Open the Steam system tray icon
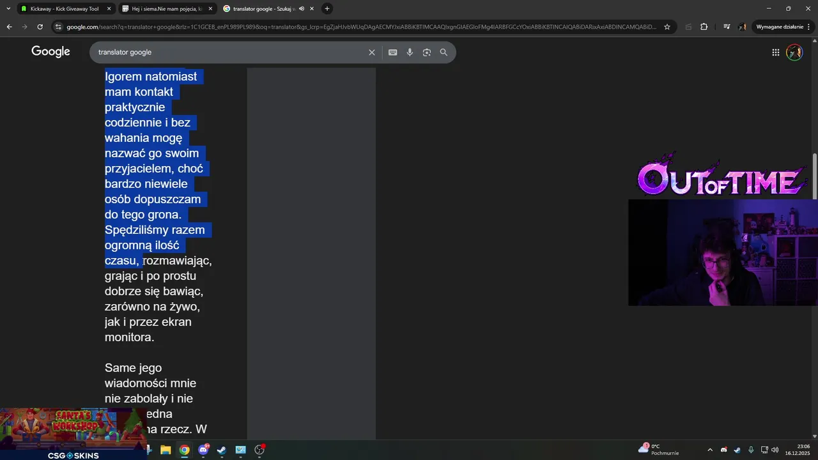 point(737,450)
